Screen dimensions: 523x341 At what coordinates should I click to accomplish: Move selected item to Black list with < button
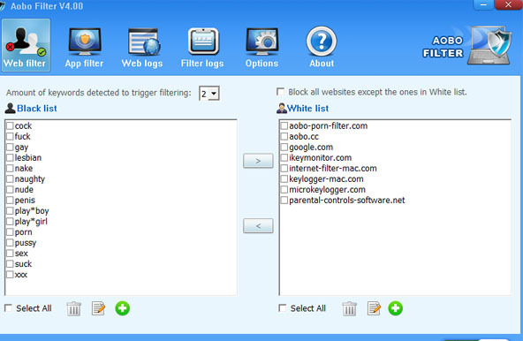(x=258, y=226)
